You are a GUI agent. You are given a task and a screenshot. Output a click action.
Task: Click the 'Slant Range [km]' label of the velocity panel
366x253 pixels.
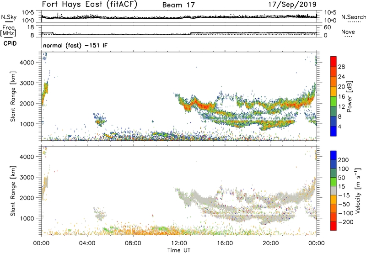[x=13, y=191]
